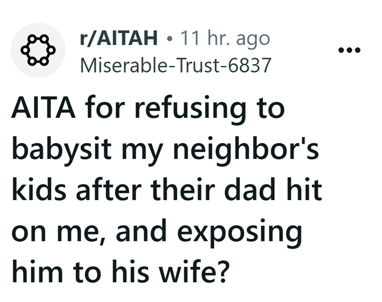Click the dot separator before the timestamp
This screenshot has height=302, width=382.
coord(169,39)
